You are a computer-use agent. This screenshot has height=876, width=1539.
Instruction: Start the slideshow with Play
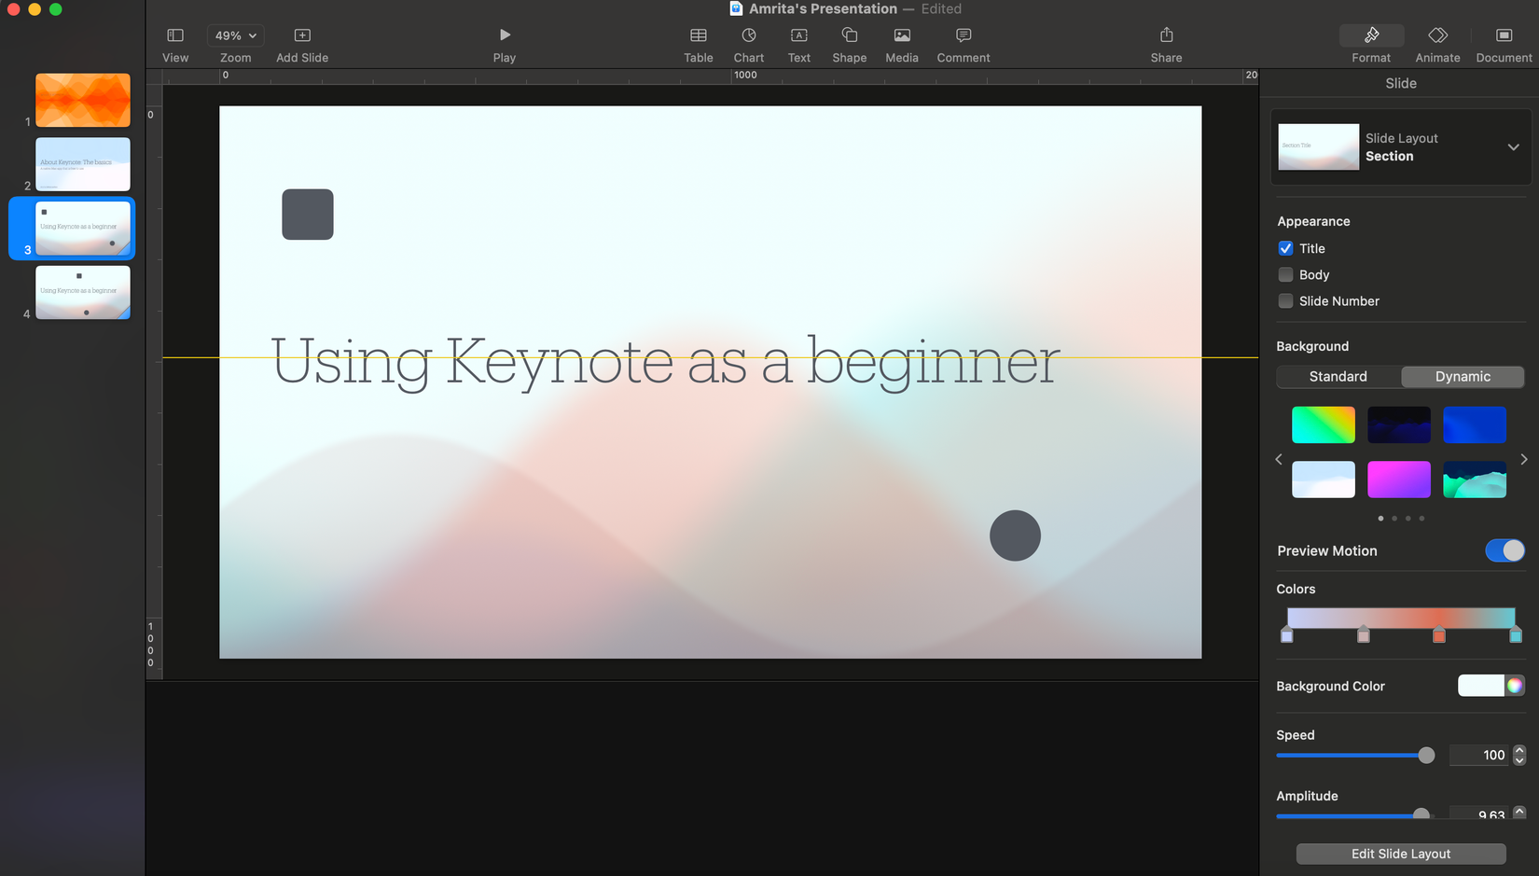(505, 35)
